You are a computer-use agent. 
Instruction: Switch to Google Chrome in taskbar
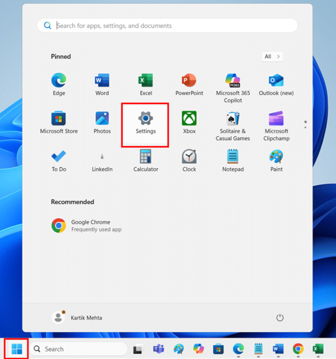[298, 349]
